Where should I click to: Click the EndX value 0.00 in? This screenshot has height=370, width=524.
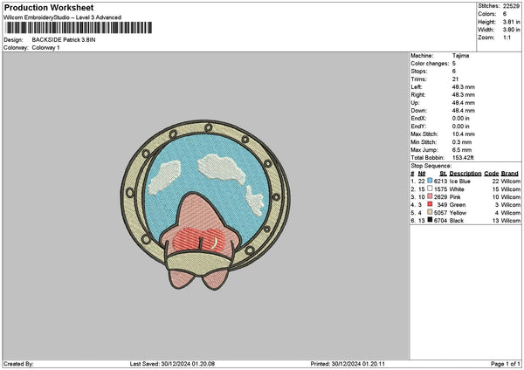[461, 119]
